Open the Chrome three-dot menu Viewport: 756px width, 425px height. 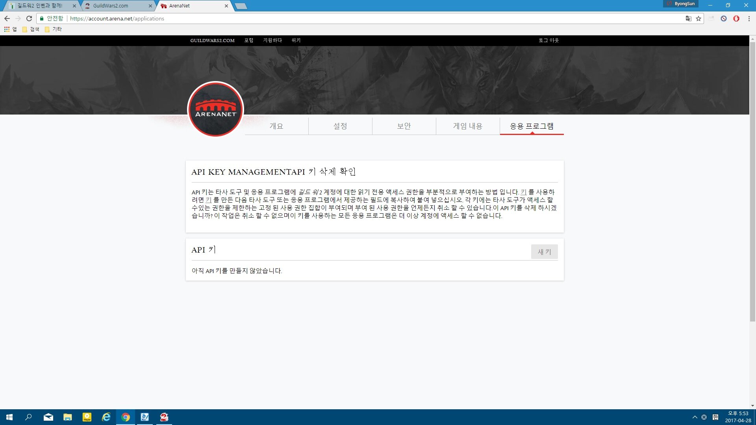coord(749,18)
